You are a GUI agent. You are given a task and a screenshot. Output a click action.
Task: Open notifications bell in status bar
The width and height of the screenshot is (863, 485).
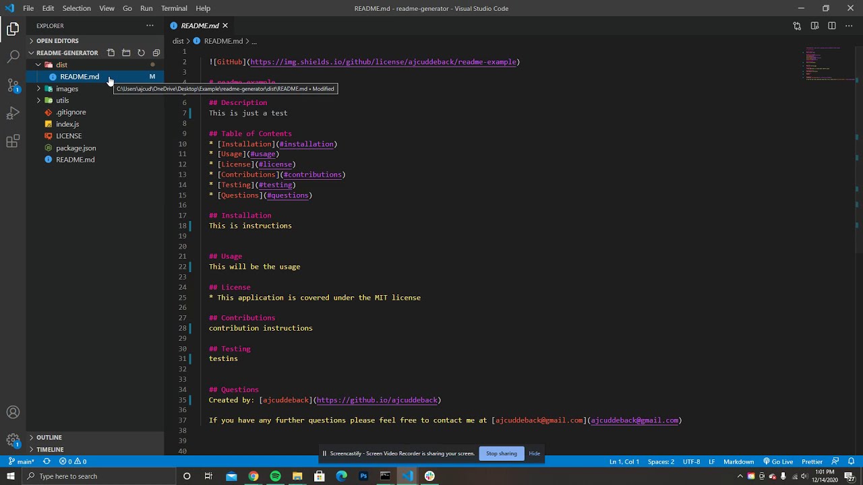(x=852, y=461)
